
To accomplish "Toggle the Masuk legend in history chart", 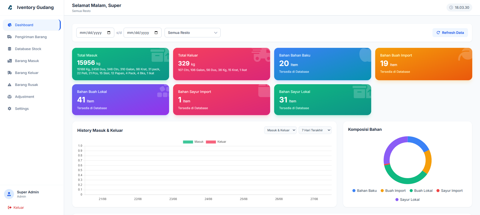I will click(x=193, y=142).
